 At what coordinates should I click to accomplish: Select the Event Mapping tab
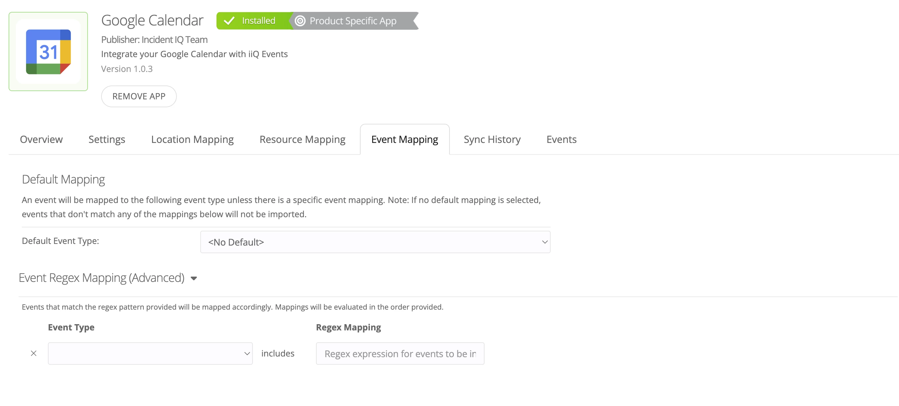click(404, 139)
